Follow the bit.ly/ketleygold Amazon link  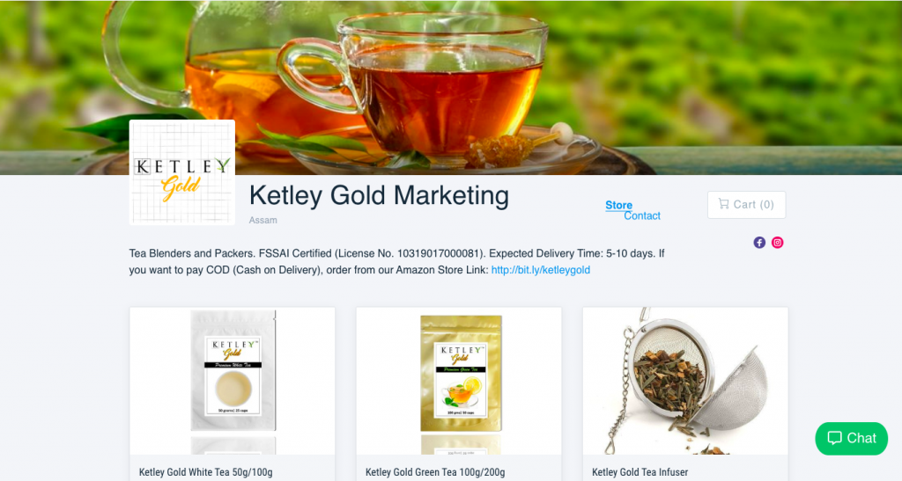[541, 270]
